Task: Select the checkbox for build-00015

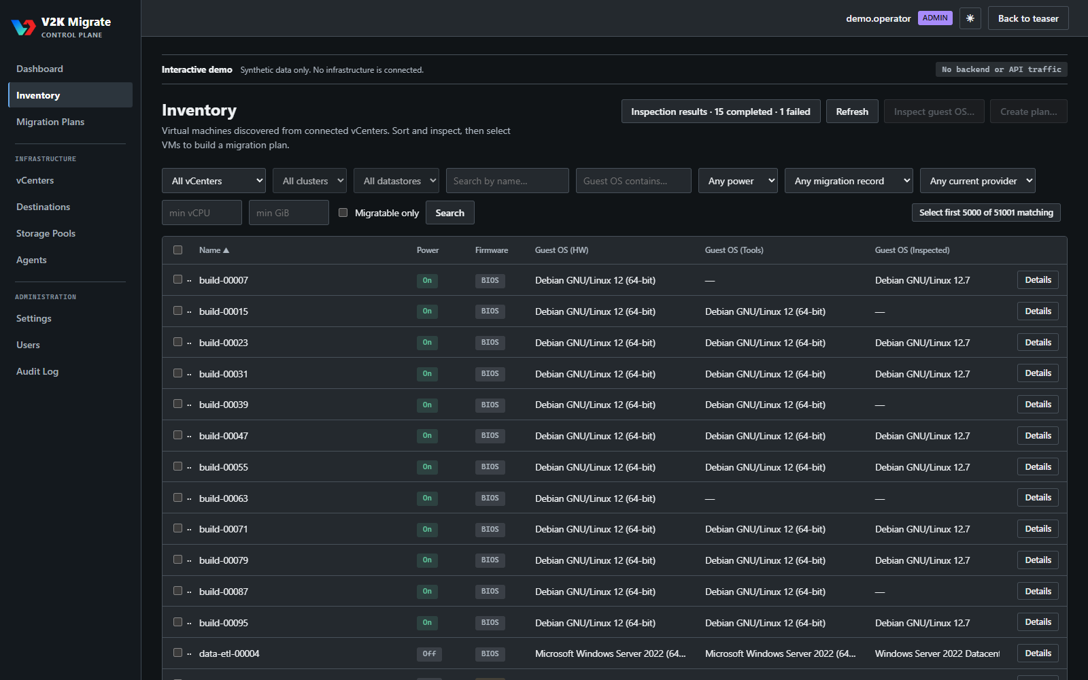Action: pyautogui.click(x=178, y=311)
